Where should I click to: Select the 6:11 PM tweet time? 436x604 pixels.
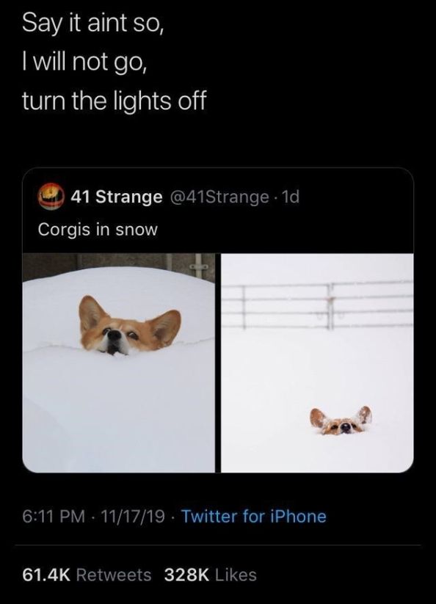coord(54,517)
